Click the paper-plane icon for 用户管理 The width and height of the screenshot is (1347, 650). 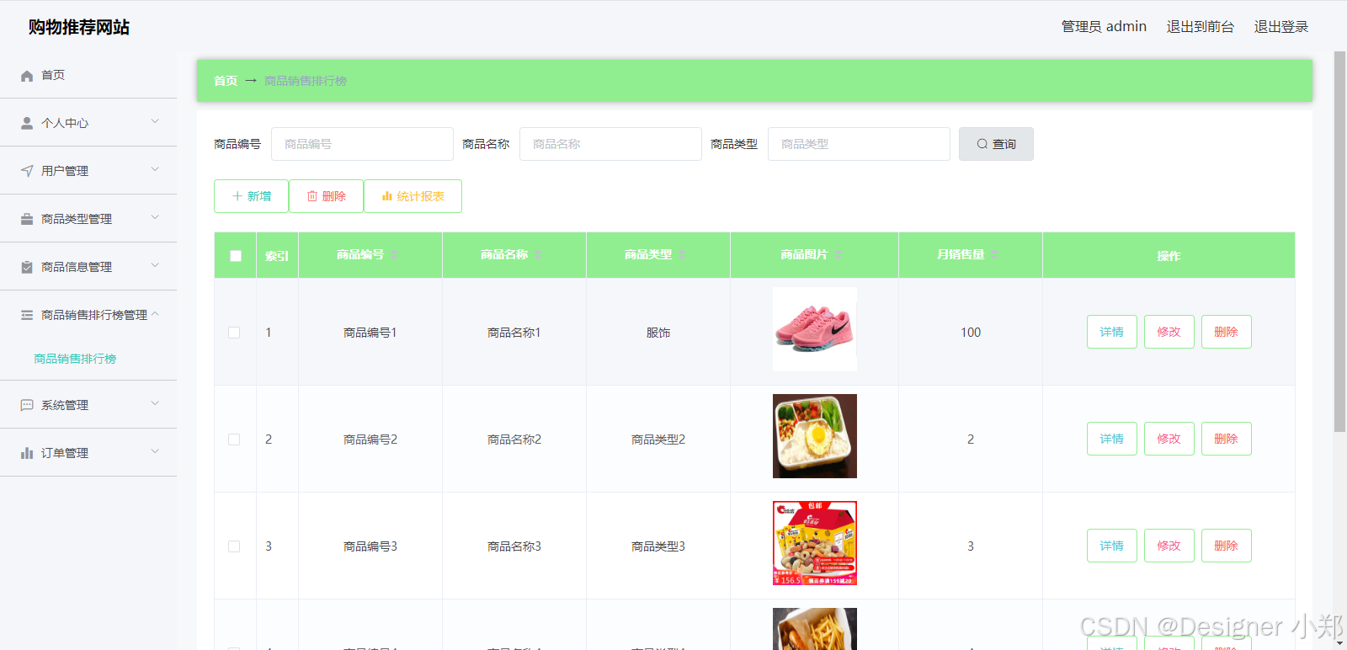[x=27, y=171]
